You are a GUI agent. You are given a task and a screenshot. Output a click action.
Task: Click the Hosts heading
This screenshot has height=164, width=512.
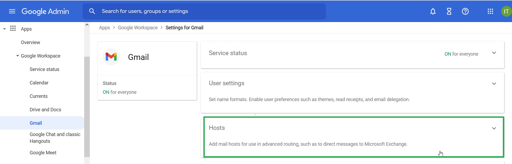point(217,128)
